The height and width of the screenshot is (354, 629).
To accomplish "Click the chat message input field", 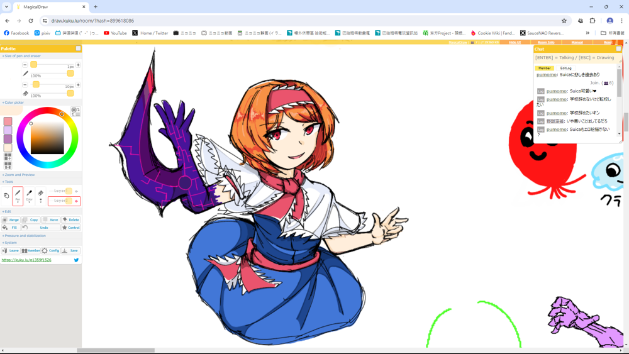I will coord(575,58).
